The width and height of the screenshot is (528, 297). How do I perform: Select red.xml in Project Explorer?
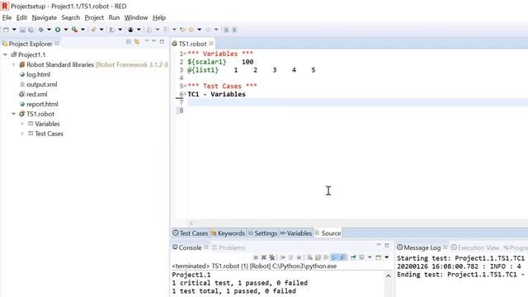(36, 94)
